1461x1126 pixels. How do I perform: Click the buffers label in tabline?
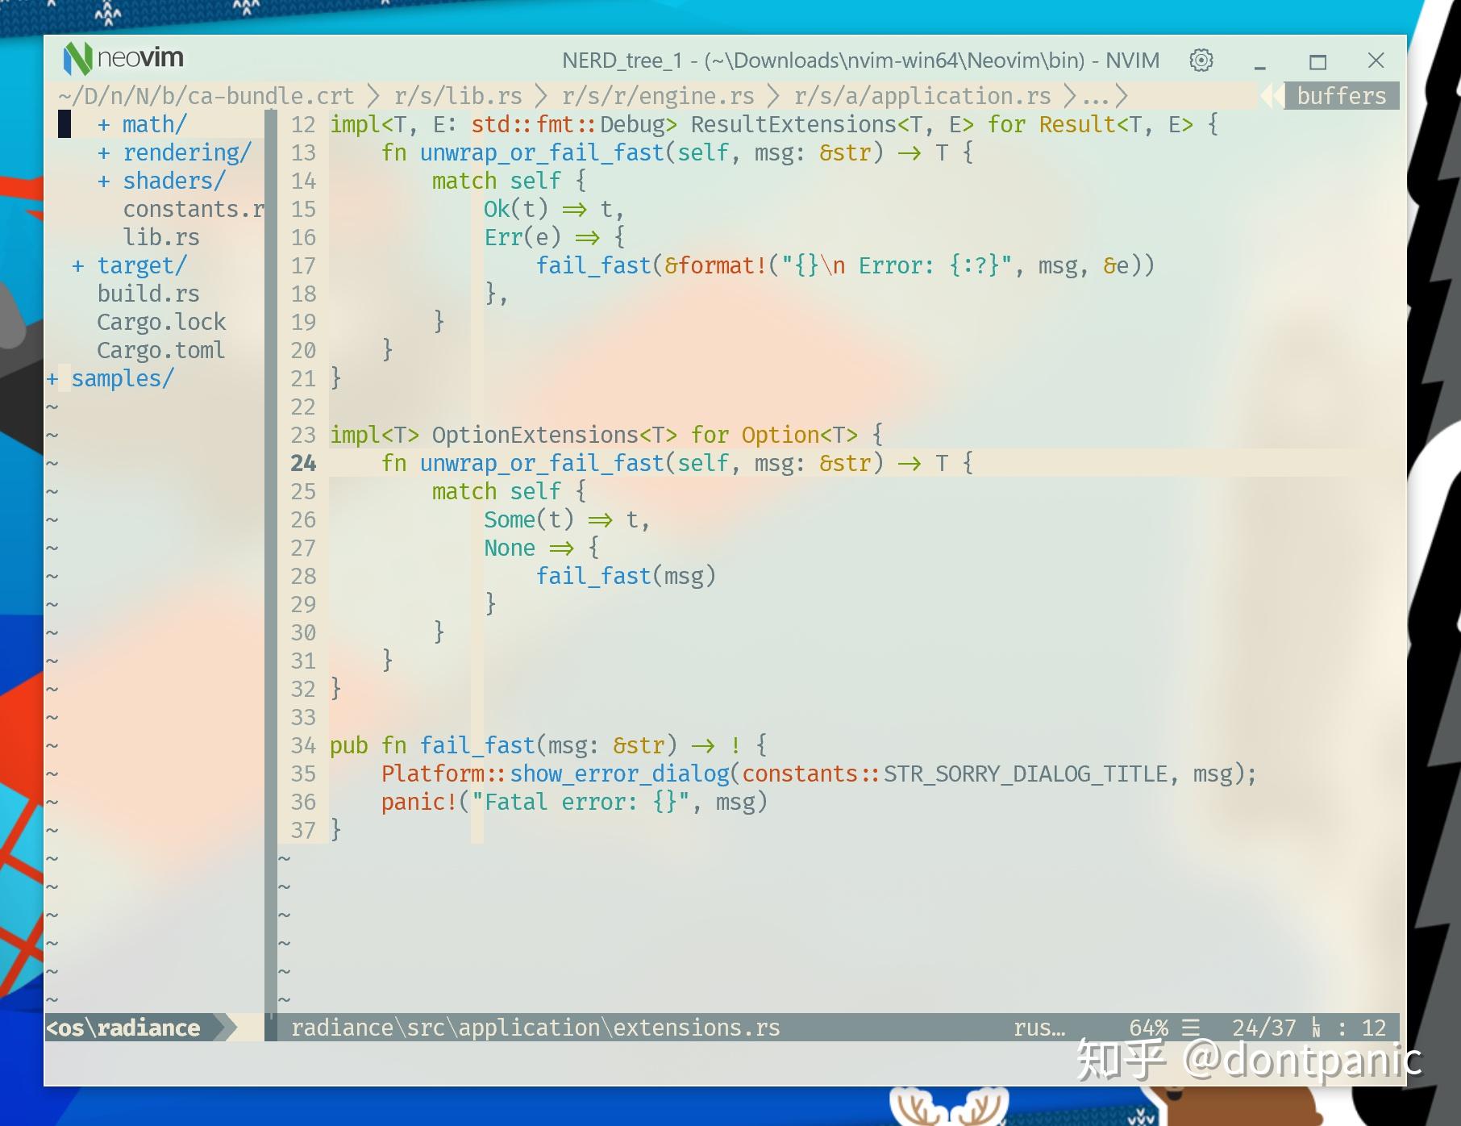pyautogui.click(x=1342, y=96)
